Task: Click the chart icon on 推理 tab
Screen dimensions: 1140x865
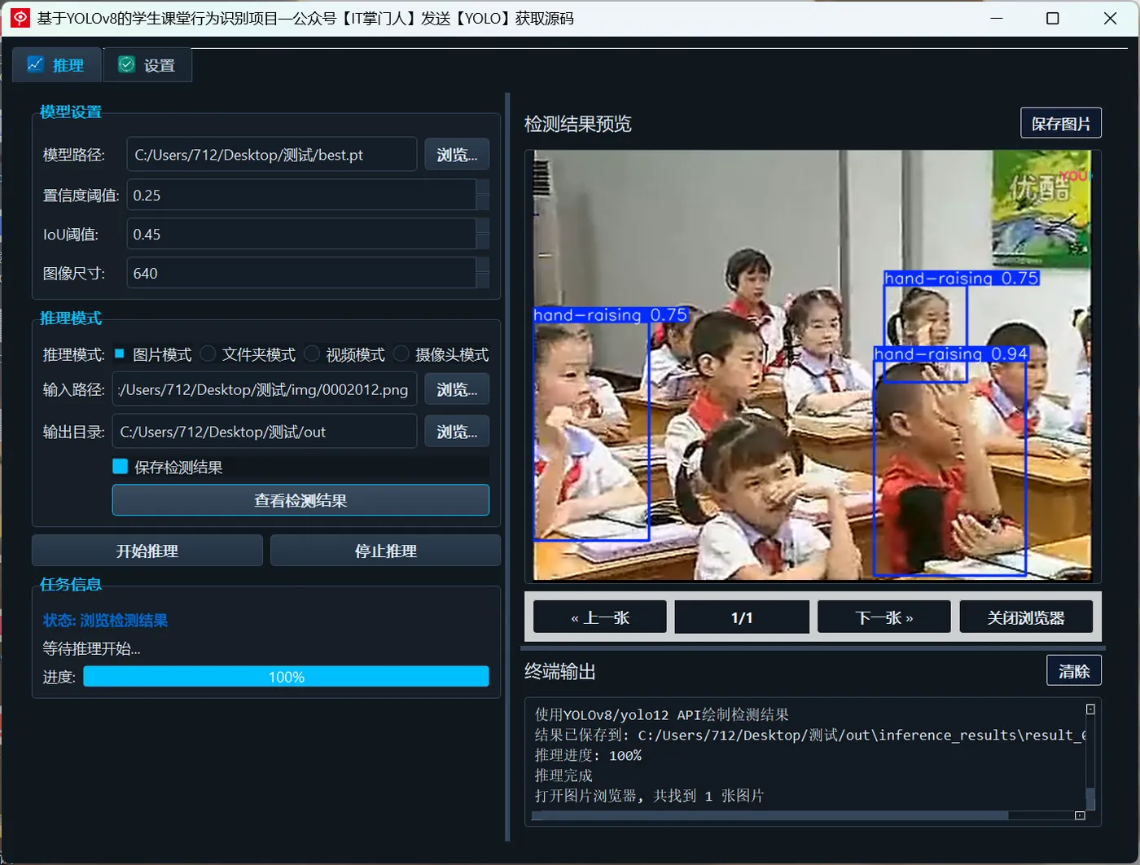Action: click(x=35, y=64)
